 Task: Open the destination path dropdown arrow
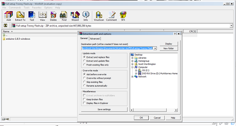pos(155,48)
